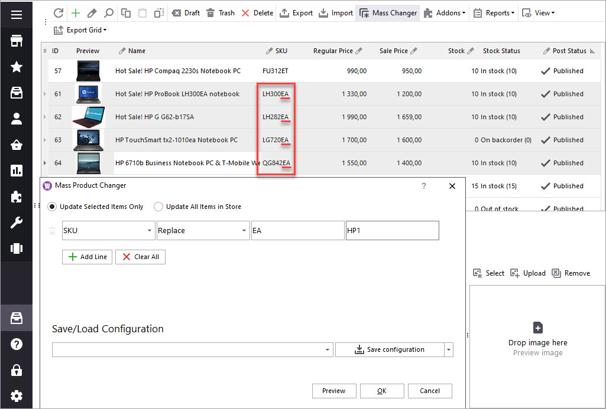
Task: Click the padlock icon in sidebar
Action: click(x=17, y=370)
